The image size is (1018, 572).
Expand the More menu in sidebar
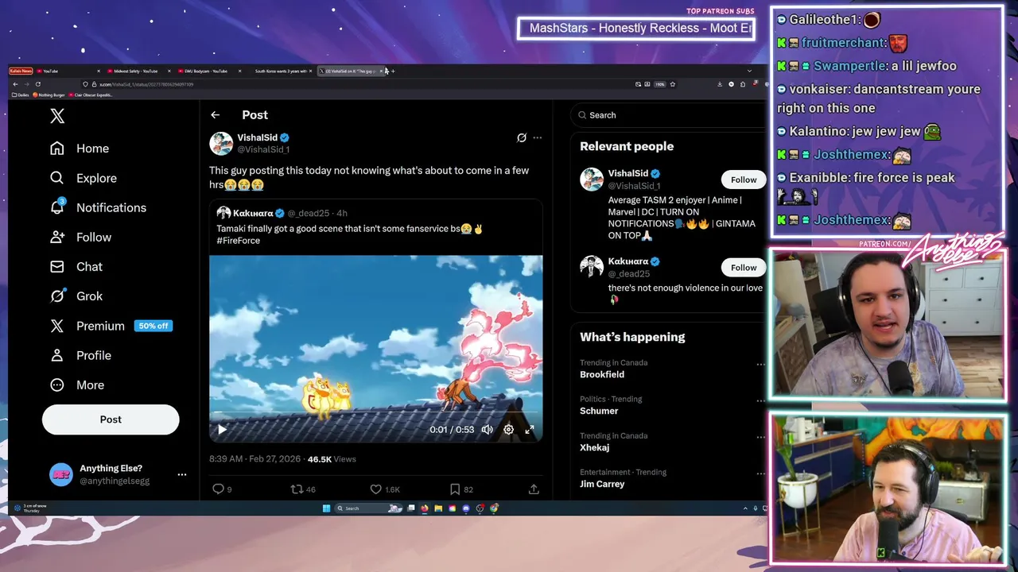click(x=77, y=385)
